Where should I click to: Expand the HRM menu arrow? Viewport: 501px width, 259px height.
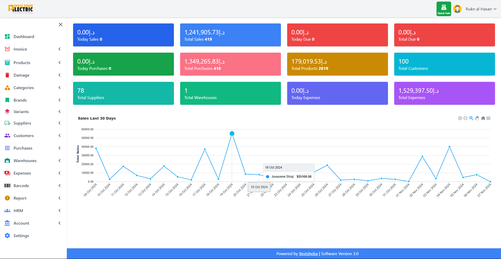60,211
